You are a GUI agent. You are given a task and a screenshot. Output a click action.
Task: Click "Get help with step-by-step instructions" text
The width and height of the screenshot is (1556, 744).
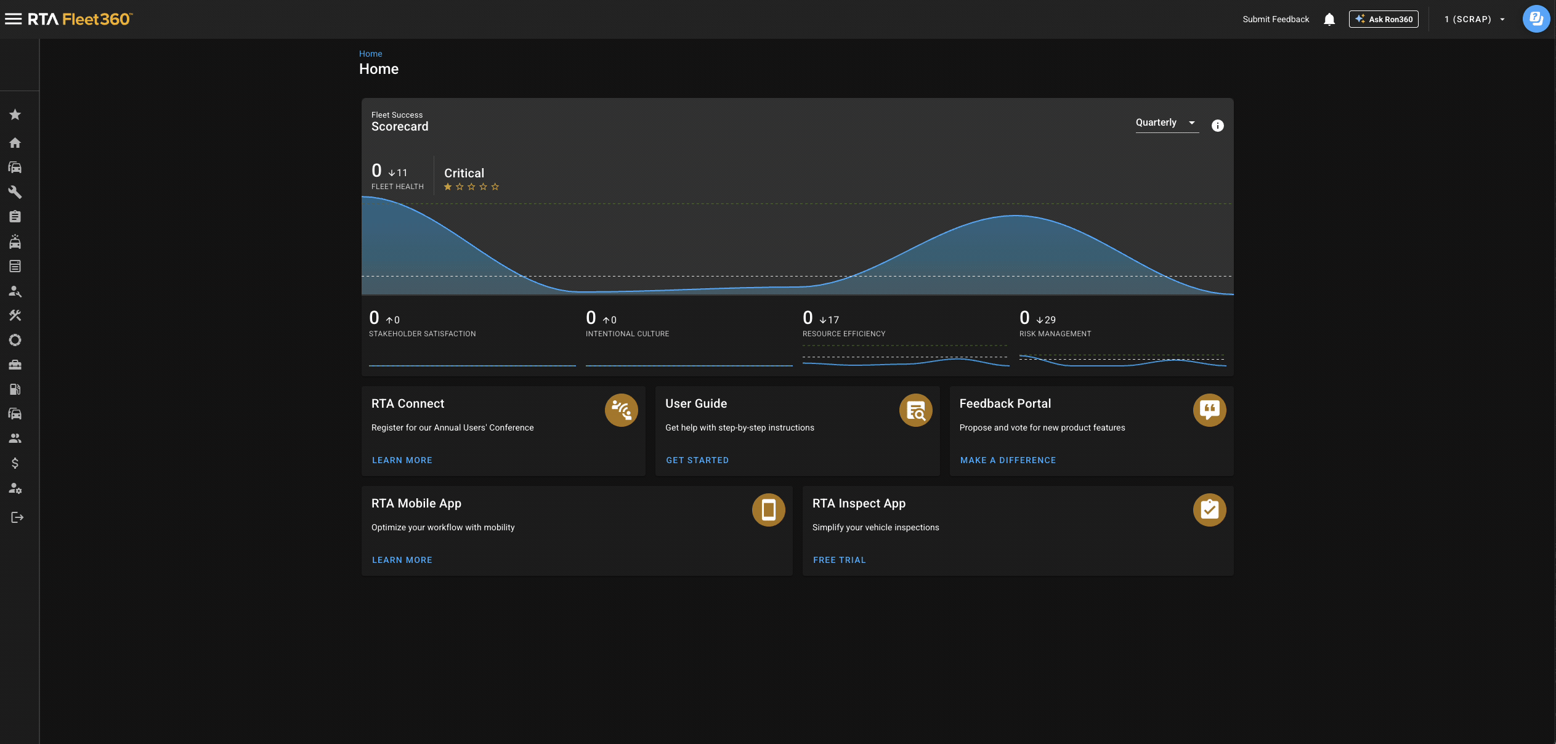pyautogui.click(x=740, y=427)
